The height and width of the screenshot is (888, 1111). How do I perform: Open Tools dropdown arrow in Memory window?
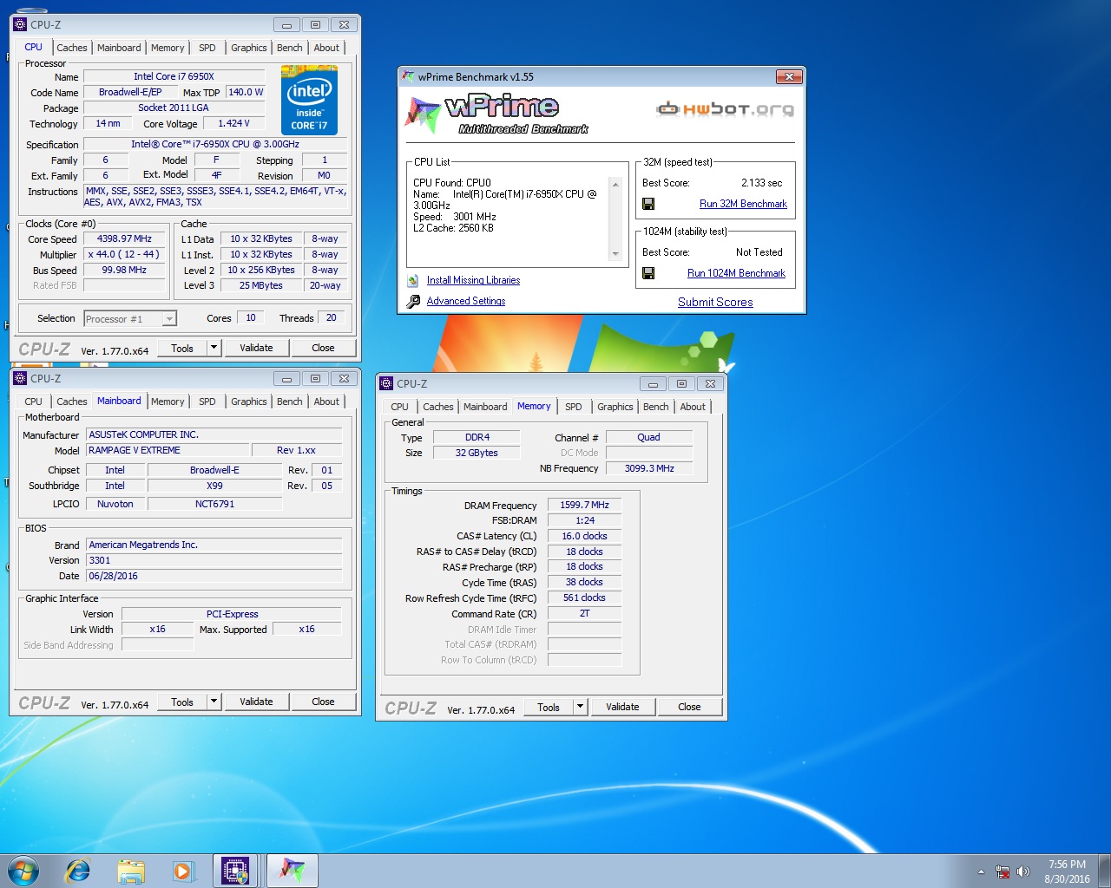click(580, 707)
